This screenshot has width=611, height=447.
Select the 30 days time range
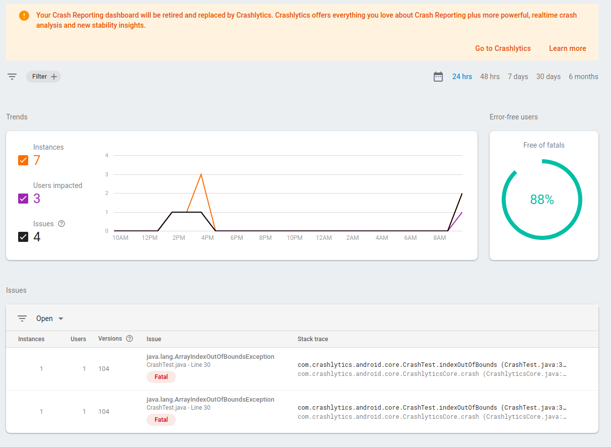(x=548, y=77)
